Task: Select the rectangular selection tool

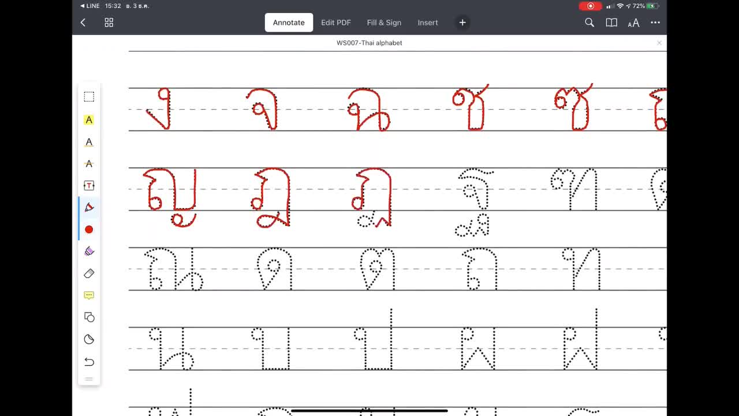Action: pos(89,96)
